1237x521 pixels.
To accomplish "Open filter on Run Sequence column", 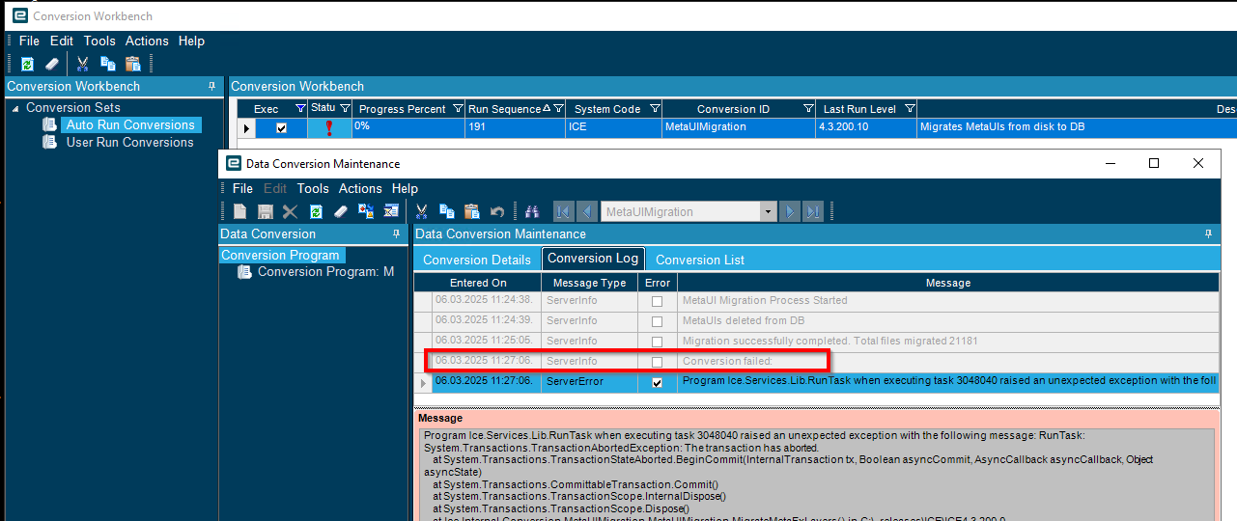I will tap(558, 109).
